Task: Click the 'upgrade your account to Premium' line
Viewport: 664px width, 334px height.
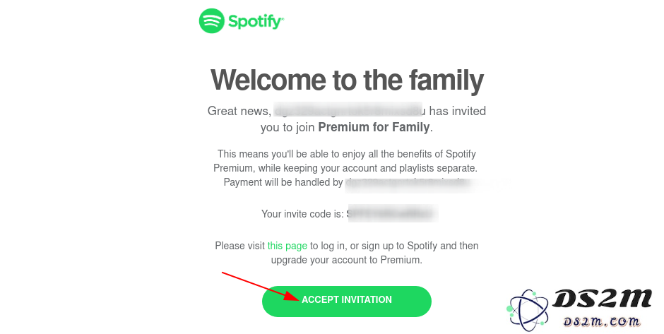Action: coord(346,260)
